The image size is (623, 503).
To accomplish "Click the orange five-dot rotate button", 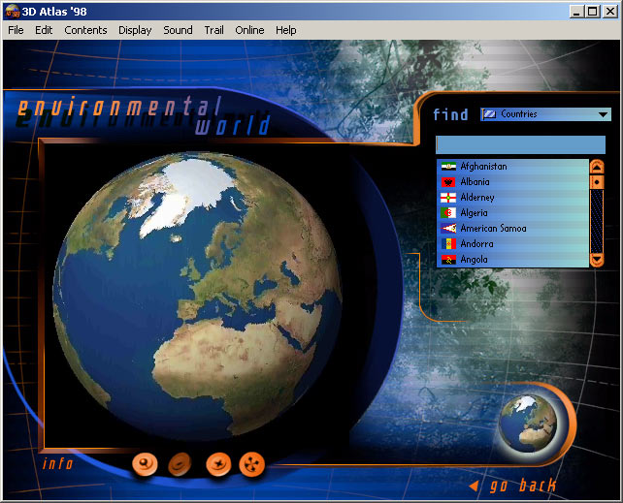I will (x=251, y=463).
